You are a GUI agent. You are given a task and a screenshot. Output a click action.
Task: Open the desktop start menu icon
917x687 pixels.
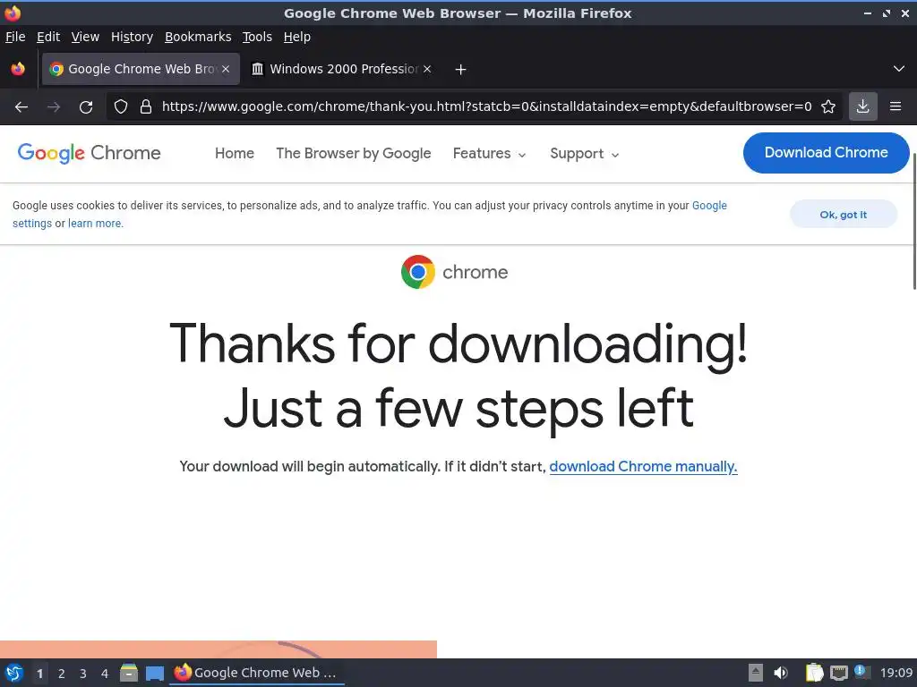click(14, 673)
